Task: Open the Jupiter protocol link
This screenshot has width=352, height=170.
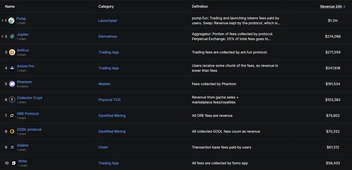Action: tap(23, 35)
